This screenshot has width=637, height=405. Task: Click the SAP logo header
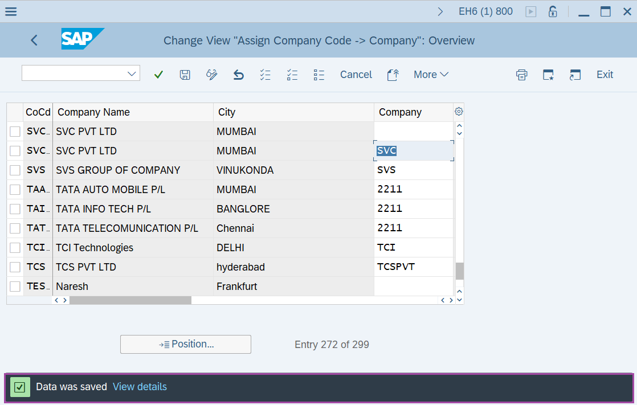tap(82, 40)
